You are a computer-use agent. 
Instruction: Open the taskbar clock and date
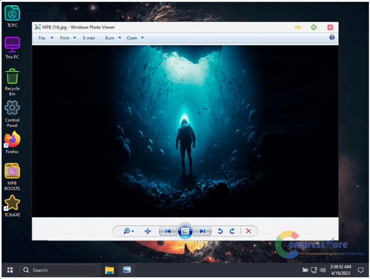coord(340,270)
